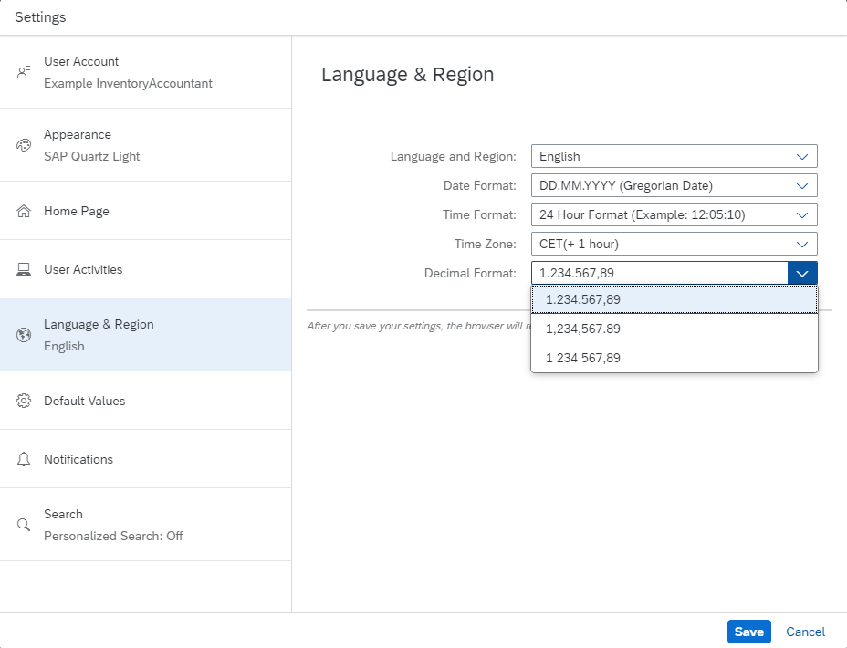Cancel the Settings dialog
The width and height of the screenshot is (847, 648).
(805, 632)
